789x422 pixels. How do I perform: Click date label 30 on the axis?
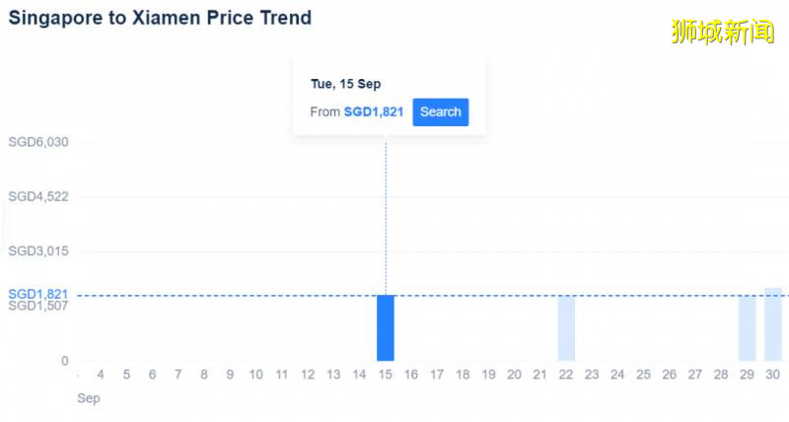click(x=772, y=376)
